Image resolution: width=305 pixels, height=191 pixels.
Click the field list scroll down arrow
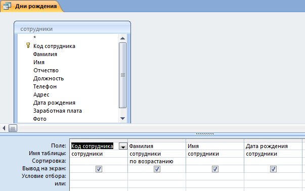tap(122, 118)
